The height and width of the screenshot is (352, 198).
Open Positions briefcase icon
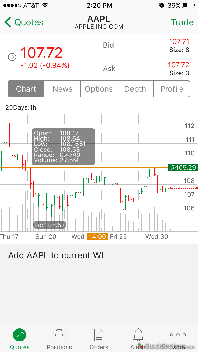click(59, 335)
